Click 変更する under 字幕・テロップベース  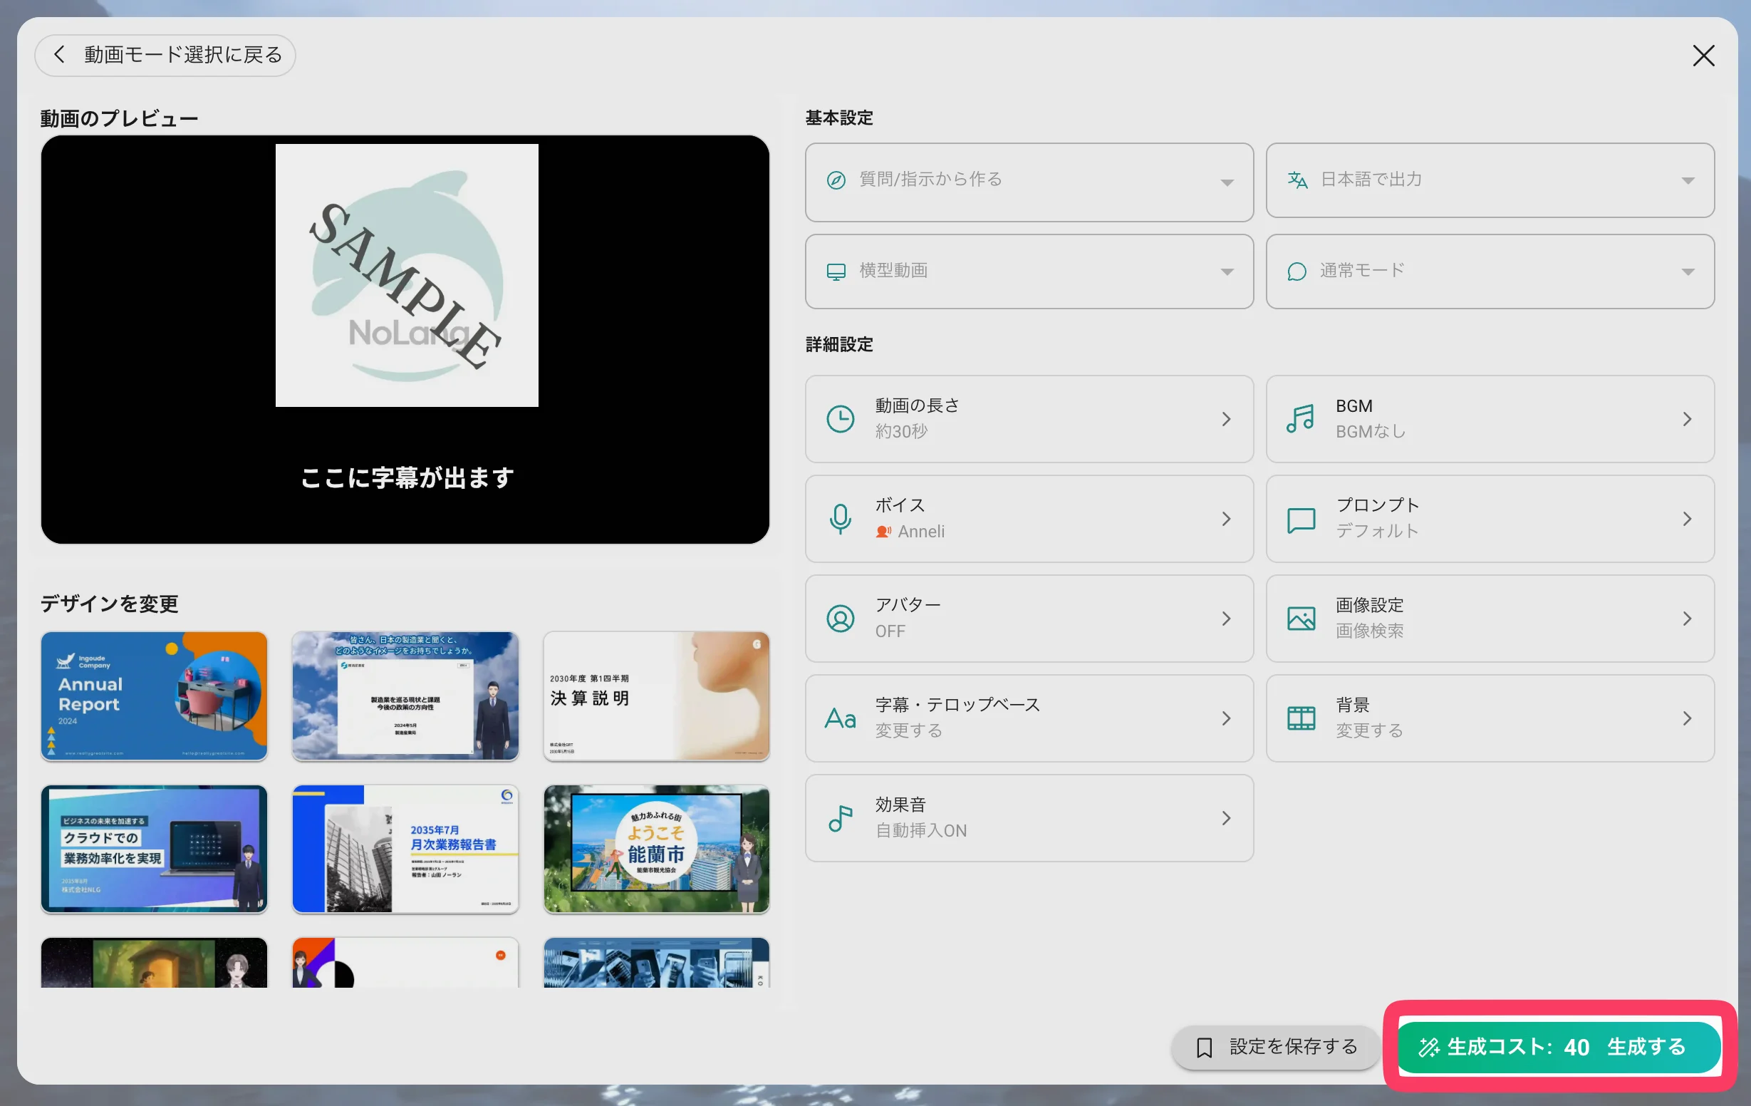[908, 730]
